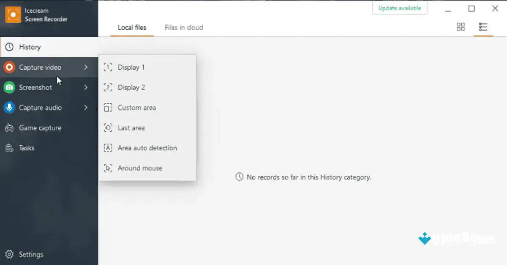This screenshot has height=265, width=507.
Task: Click the Icecream Screen Recorder logo
Action: tap(14, 14)
